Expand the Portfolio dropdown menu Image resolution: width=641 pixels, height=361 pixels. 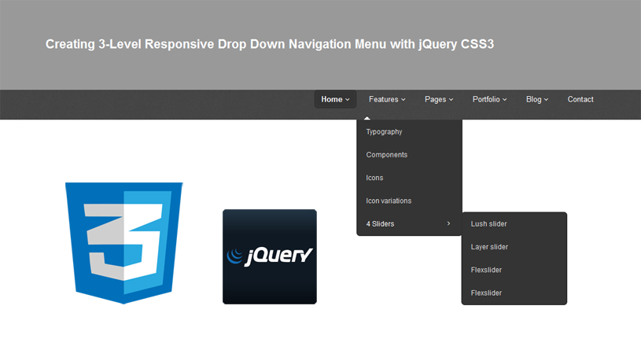pos(489,99)
